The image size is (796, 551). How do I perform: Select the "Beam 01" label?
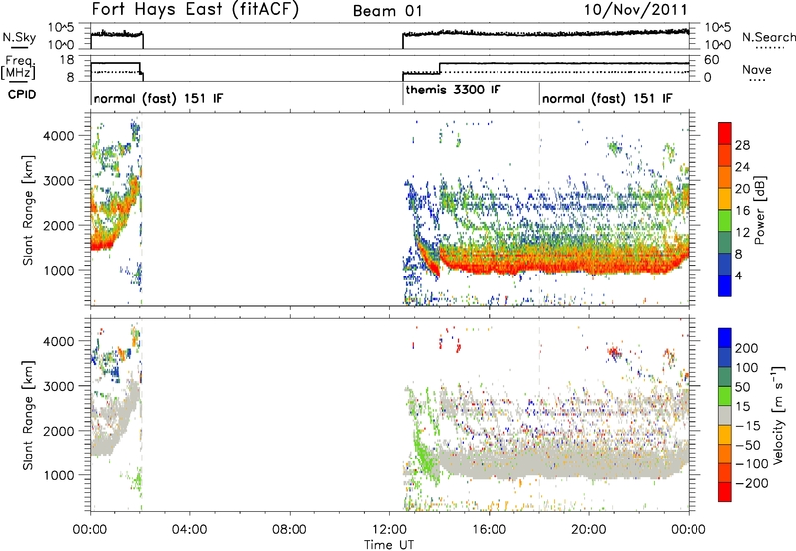387,11
